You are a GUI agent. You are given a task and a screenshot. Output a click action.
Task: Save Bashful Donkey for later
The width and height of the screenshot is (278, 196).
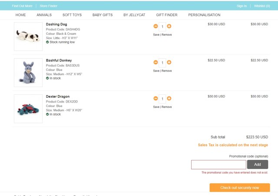point(156,70)
